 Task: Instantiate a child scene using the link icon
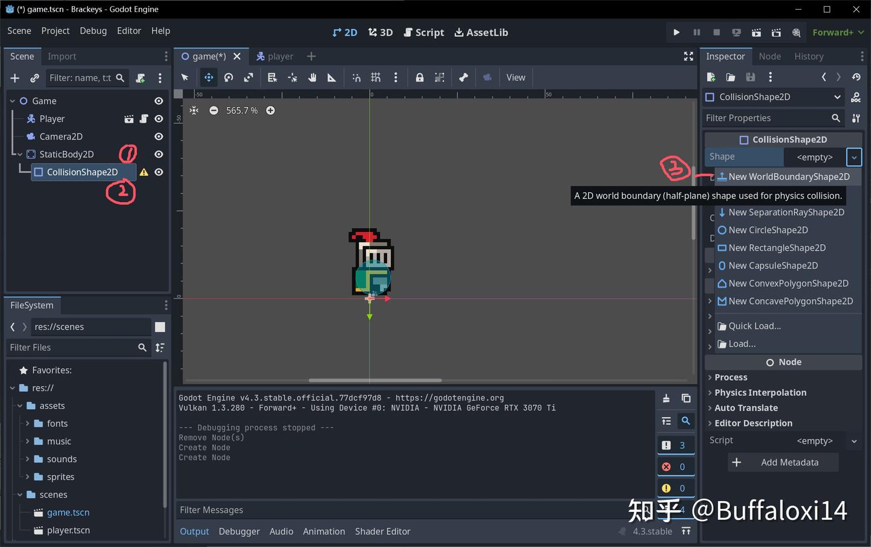click(34, 78)
